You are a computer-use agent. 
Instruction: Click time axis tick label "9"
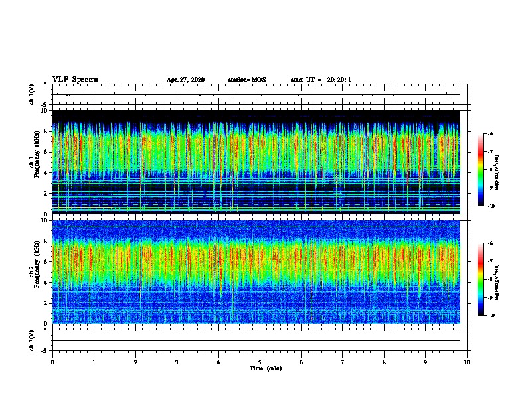click(x=425, y=362)
